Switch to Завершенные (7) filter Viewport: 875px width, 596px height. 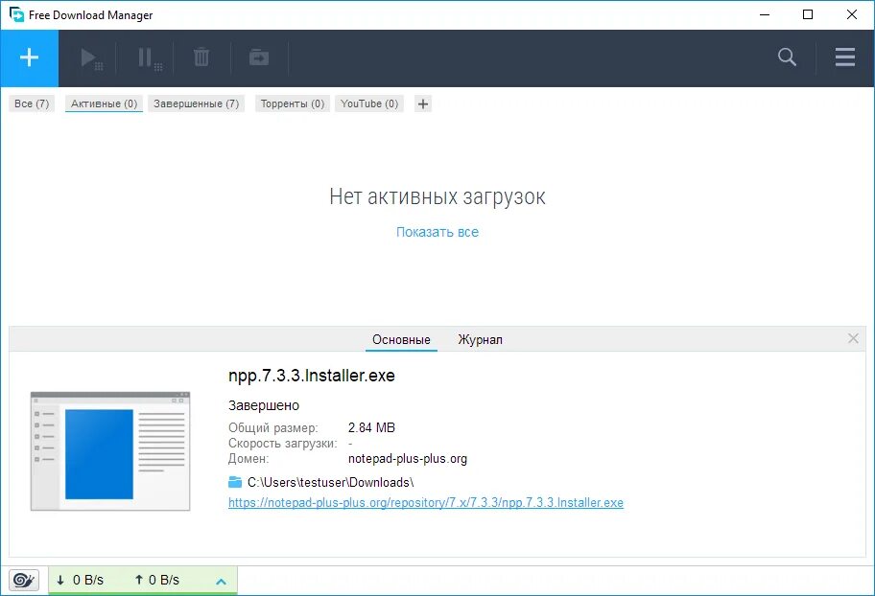click(197, 103)
